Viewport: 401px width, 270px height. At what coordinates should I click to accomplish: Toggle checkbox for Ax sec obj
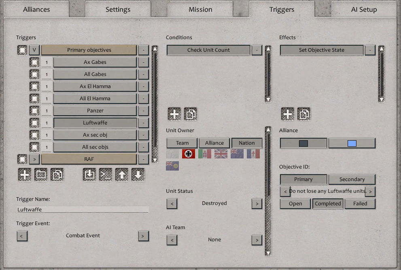point(34,135)
